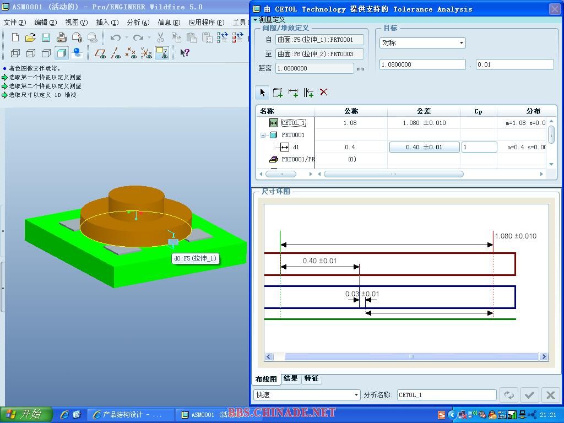
Task: Print with the printer icon
Action: click(61, 37)
